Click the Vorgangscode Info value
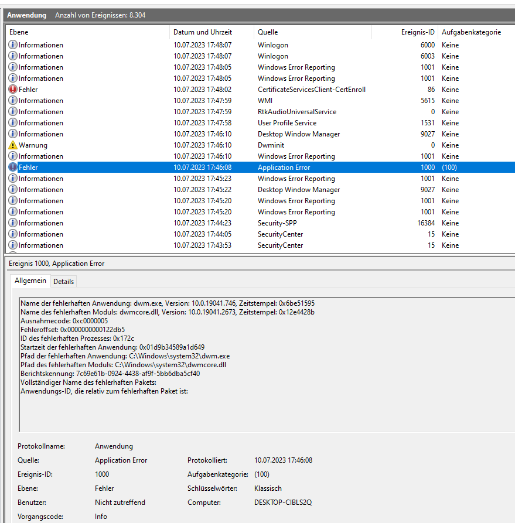The width and height of the screenshot is (515, 523). [x=101, y=517]
